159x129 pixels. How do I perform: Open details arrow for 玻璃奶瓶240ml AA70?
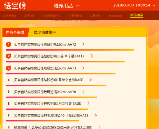(83, 92)
